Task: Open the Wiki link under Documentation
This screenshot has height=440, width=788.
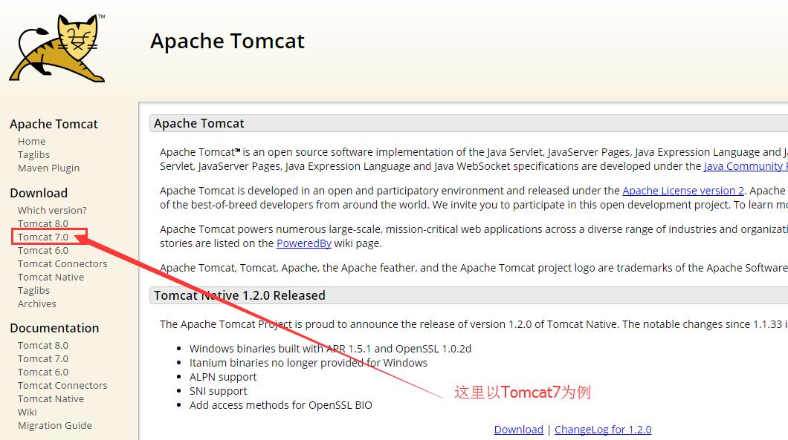Action: [28, 412]
